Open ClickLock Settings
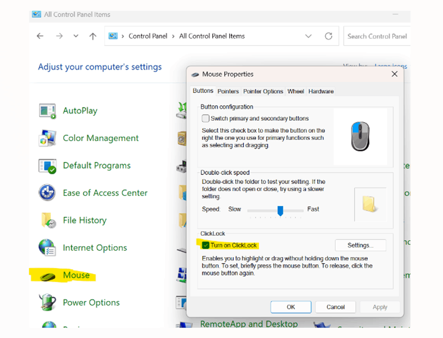The height and width of the screenshot is (338, 443). (360, 245)
